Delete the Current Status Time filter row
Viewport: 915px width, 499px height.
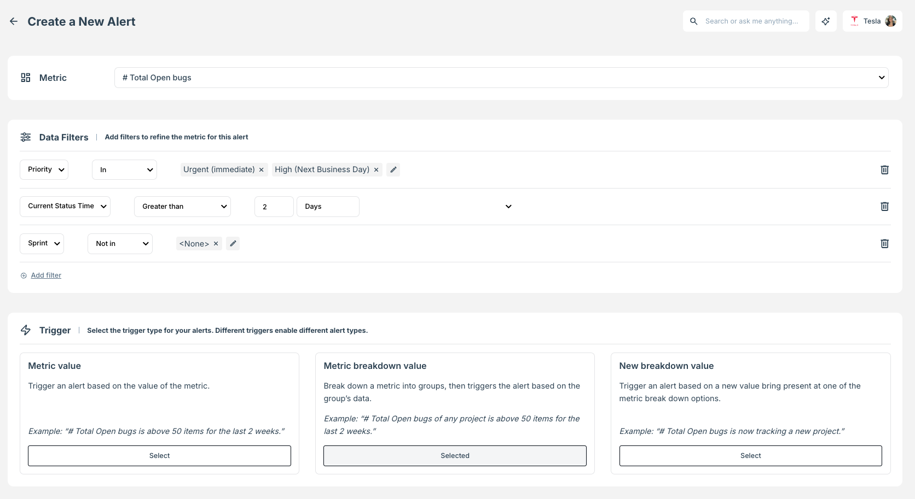point(884,206)
